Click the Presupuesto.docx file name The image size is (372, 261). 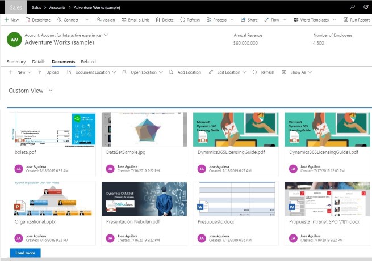[x=216, y=222]
